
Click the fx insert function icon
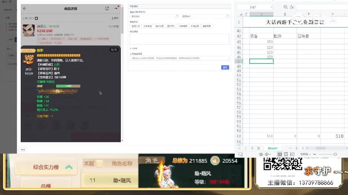[x=292, y=7]
